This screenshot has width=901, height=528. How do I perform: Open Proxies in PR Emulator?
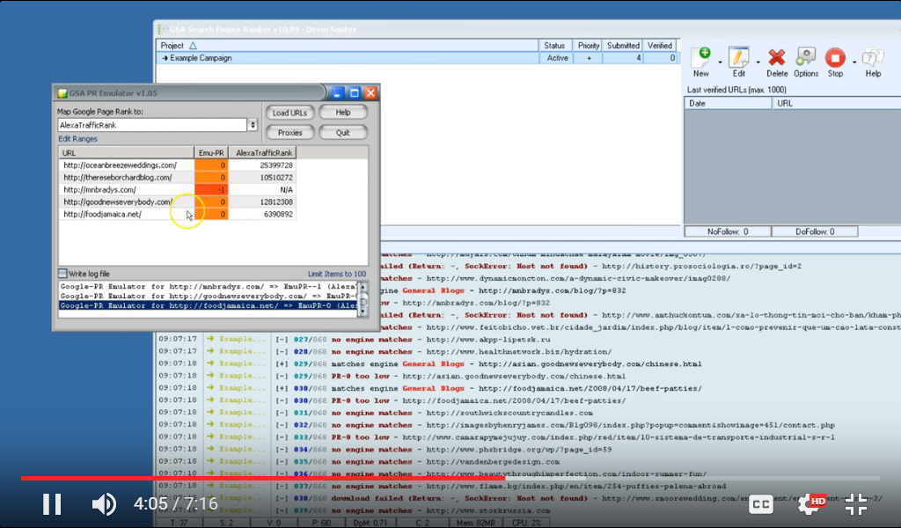289,133
